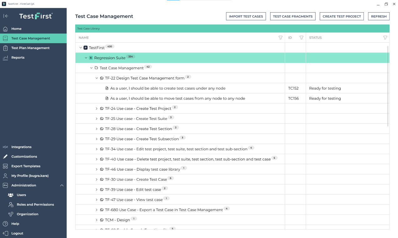398x238 pixels.
Task: Select test case about creating test cases
Action: [168, 88]
